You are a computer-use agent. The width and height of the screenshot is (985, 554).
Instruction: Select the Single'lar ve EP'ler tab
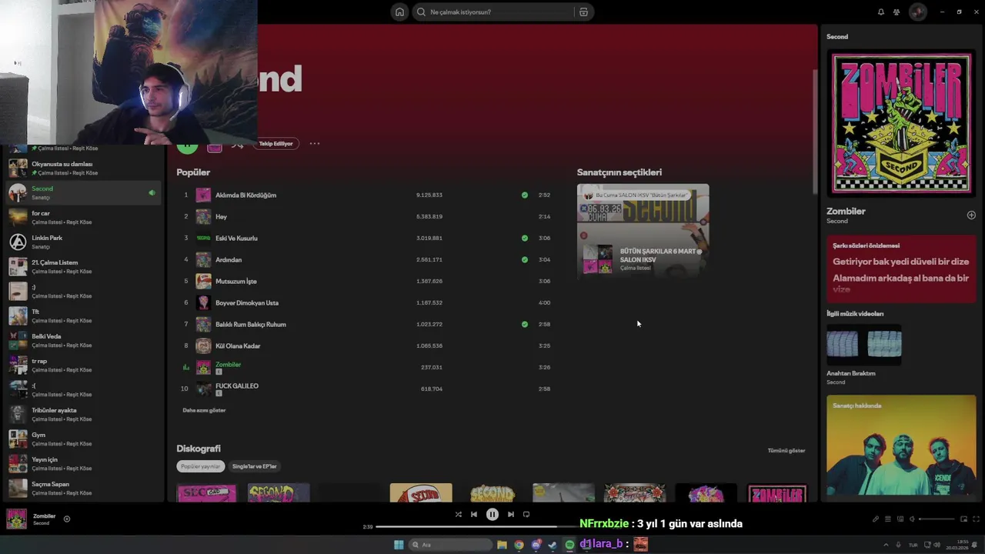coord(255,466)
